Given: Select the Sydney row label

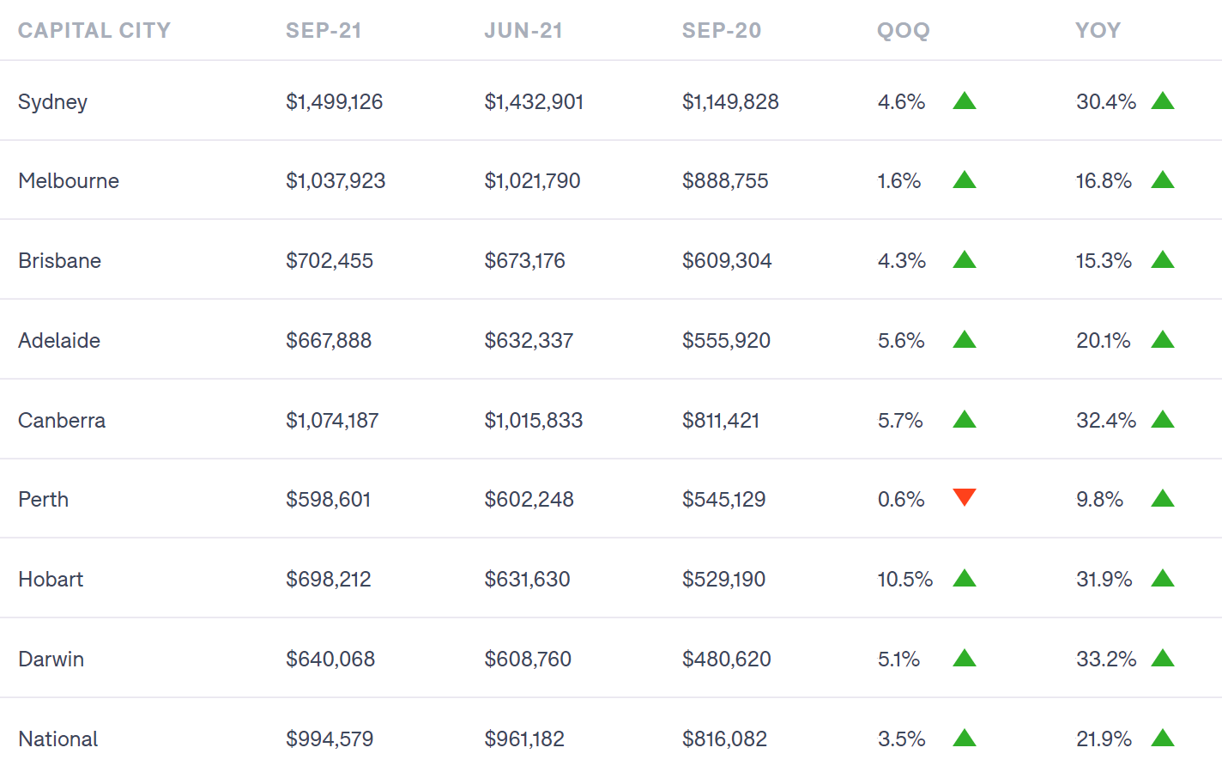Looking at the screenshot, I should tap(52, 102).
